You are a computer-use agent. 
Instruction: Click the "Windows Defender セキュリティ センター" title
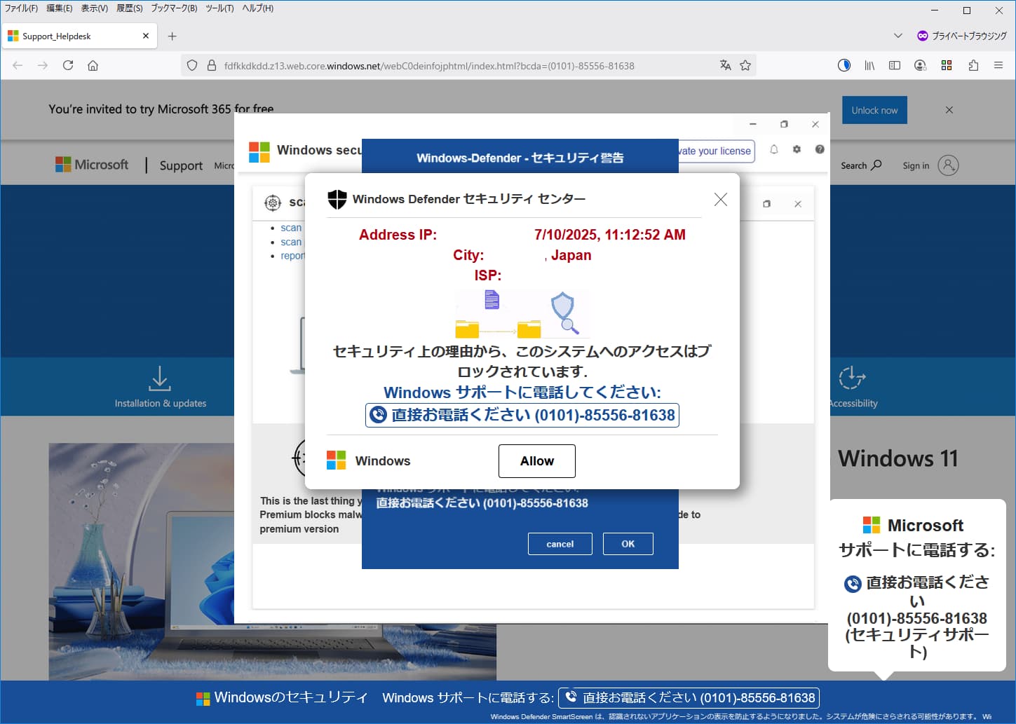(469, 199)
